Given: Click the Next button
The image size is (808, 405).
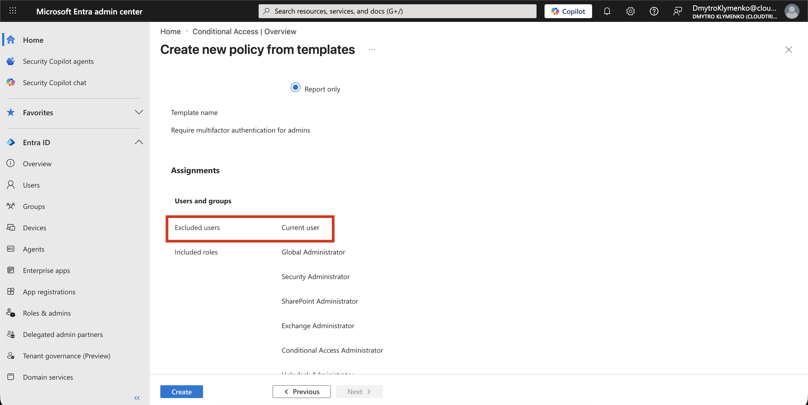Looking at the screenshot, I should coord(359,392).
